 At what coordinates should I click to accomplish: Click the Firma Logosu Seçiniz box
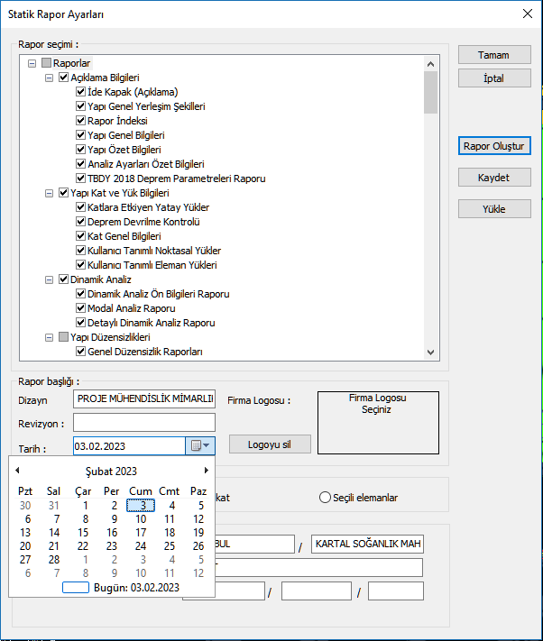(378, 423)
